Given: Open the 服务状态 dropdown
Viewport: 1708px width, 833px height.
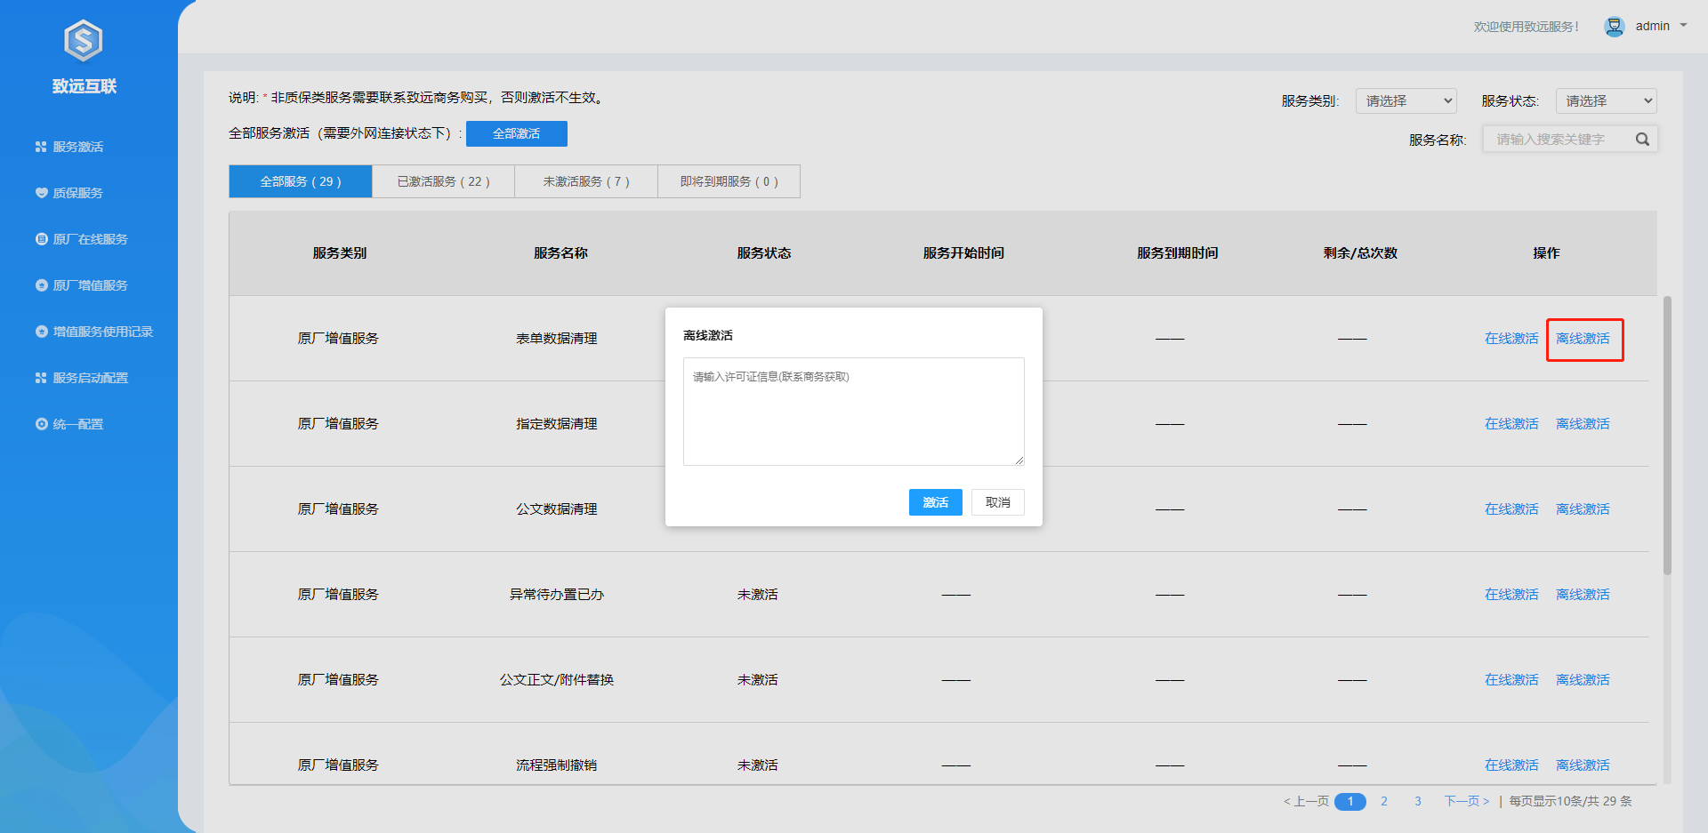Looking at the screenshot, I should point(1606,101).
